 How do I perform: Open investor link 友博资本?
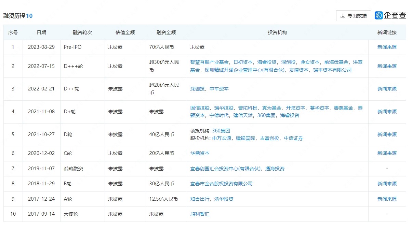click(298, 70)
